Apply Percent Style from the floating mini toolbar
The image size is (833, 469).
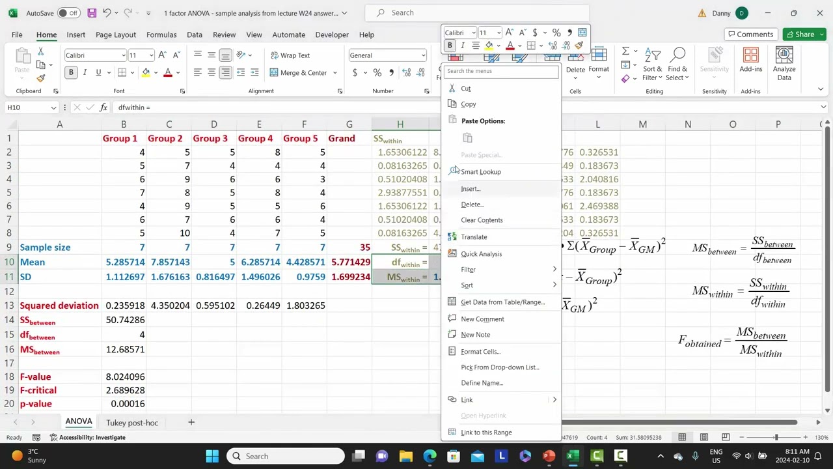[x=556, y=33]
